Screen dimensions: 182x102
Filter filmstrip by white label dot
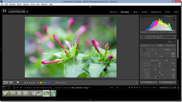[154, 88]
